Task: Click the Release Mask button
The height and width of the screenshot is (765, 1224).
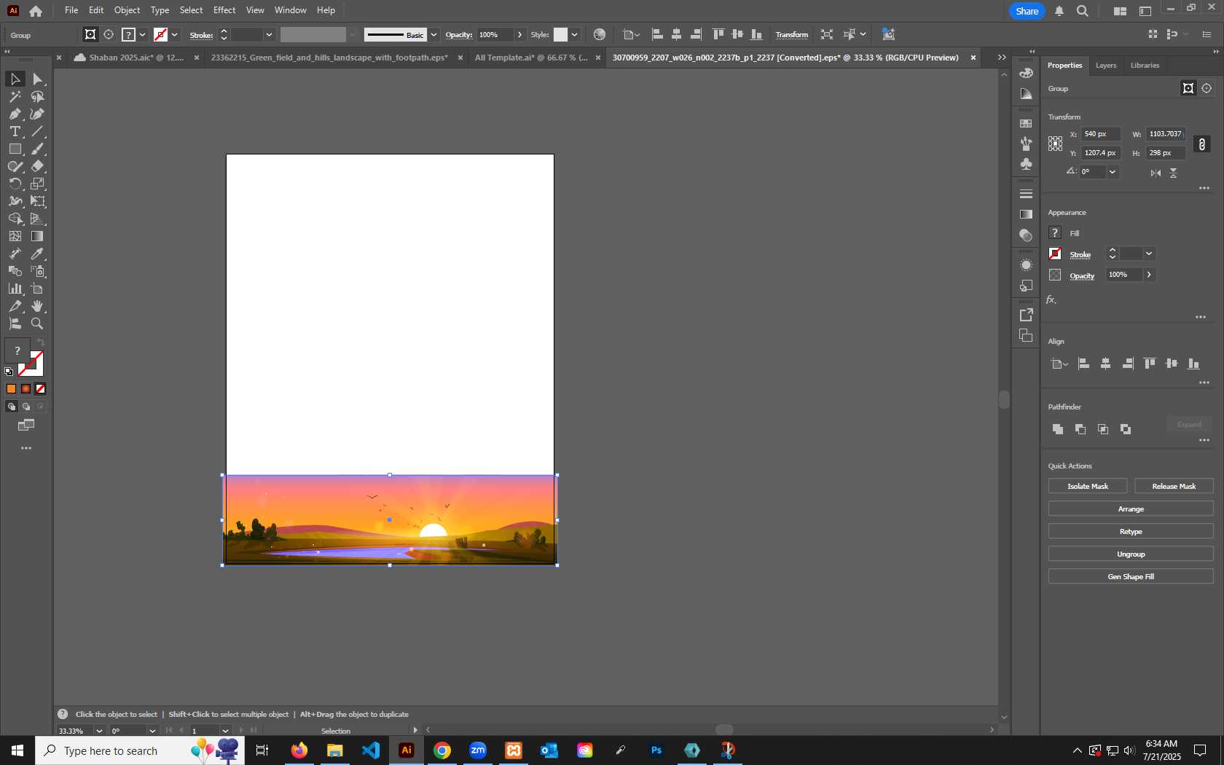Action: tap(1174, 486)
